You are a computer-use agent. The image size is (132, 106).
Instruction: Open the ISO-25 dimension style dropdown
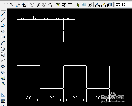123,4
